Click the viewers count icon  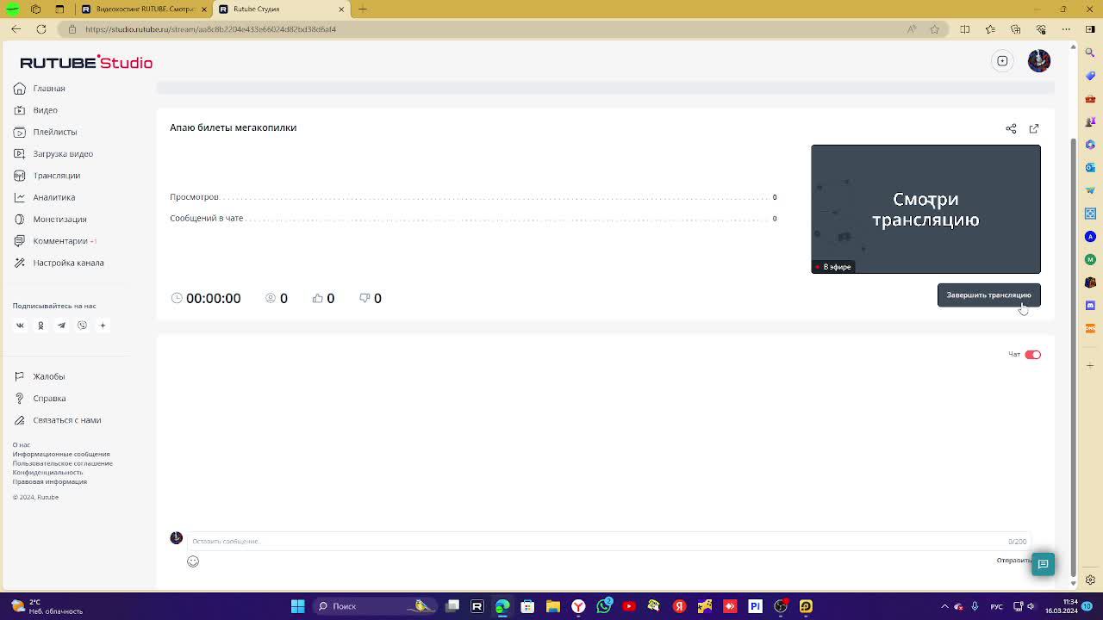tap(271, 298)
